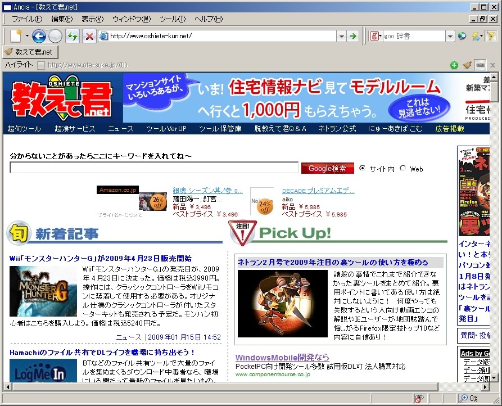Viewport: 502px width, 406px height.
Task: Open the ウィンドウ(W) menu
Action: 132,19
